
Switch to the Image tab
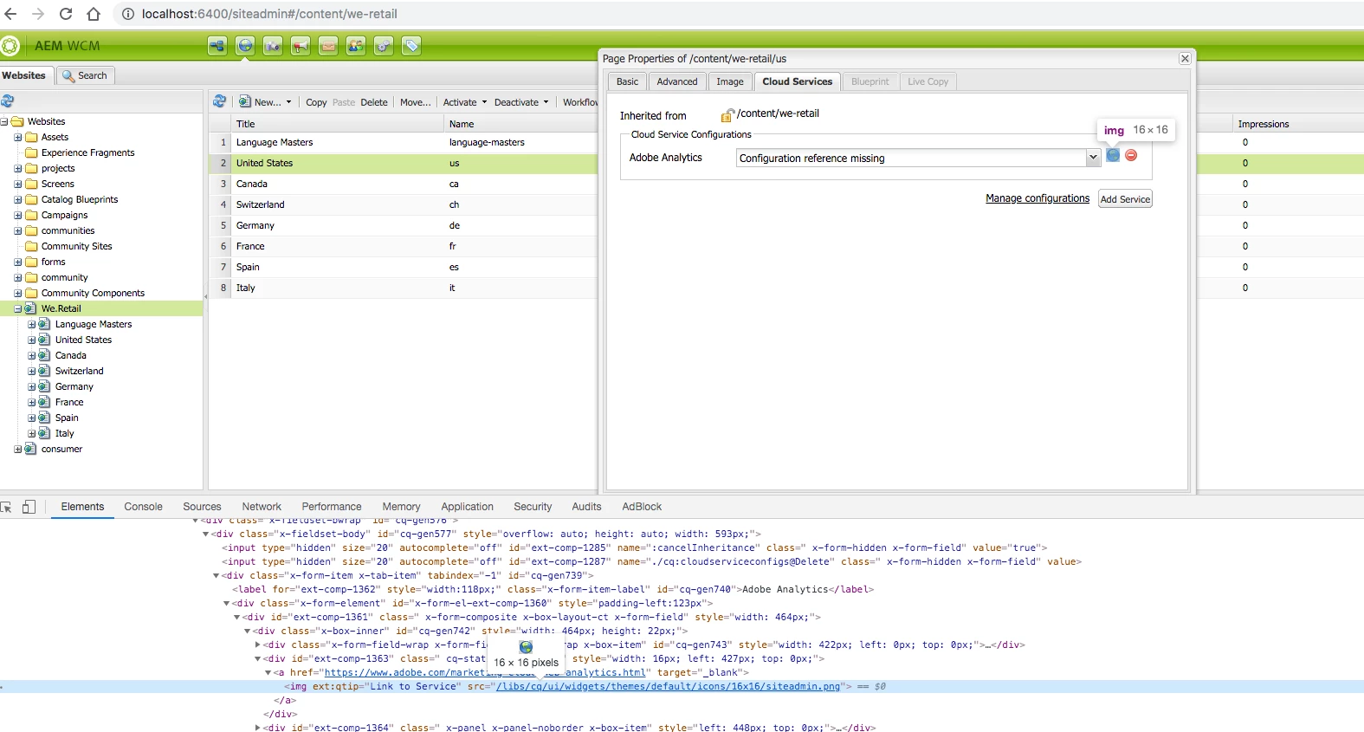729,81
